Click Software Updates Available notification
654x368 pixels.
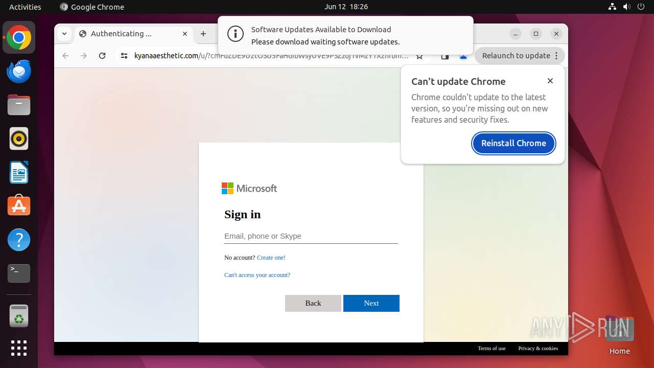345,35
